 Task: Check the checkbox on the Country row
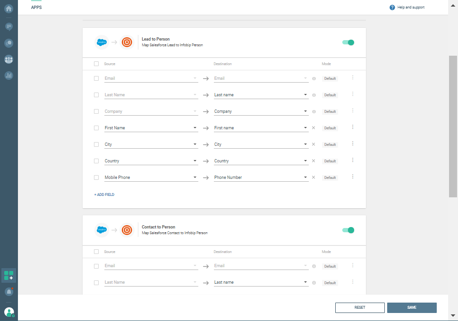96,160
